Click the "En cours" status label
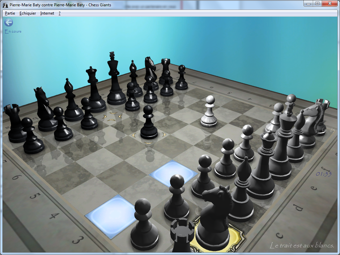 (x=13, y=32)
